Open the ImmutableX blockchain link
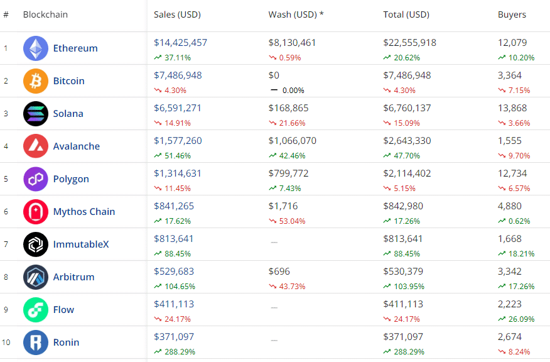 (x=81, y=244)
